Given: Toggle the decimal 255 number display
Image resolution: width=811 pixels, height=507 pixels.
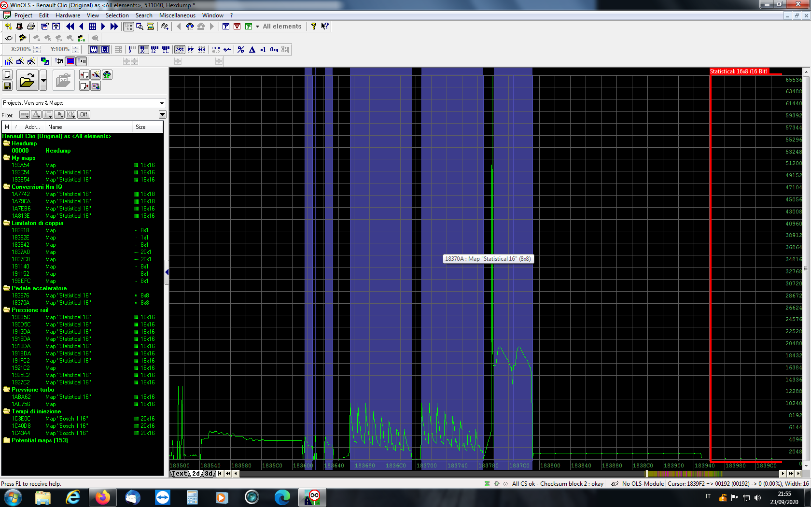Looking at the screenshot, I should [180, 49].
